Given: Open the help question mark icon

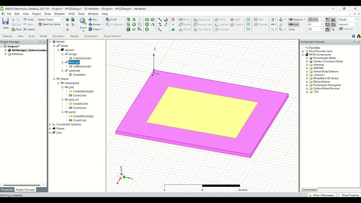Looking at the screenshot, I should [x=354, y=36].
